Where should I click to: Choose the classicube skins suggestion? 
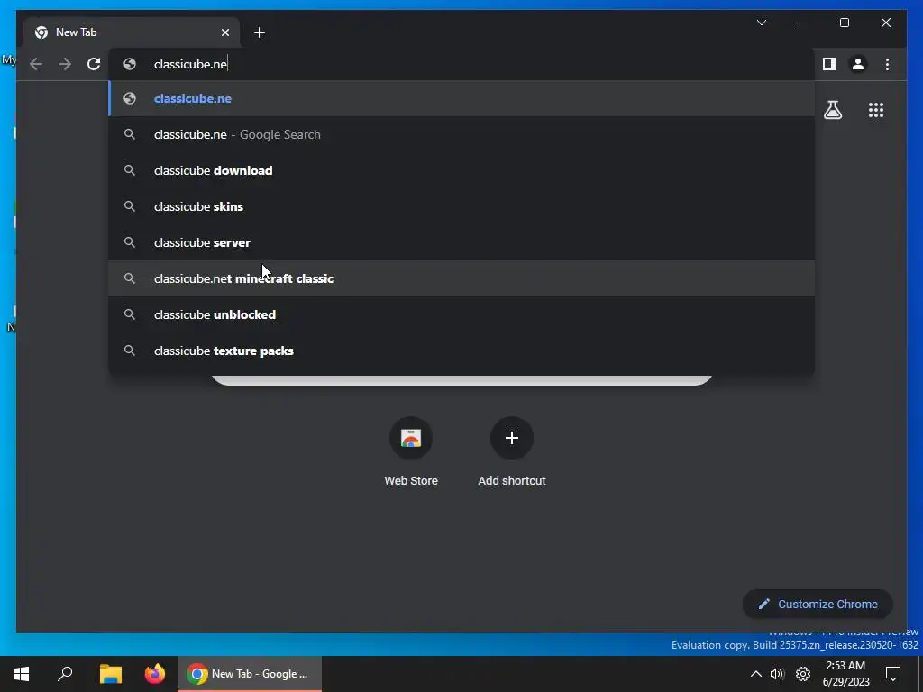[461, 206]
